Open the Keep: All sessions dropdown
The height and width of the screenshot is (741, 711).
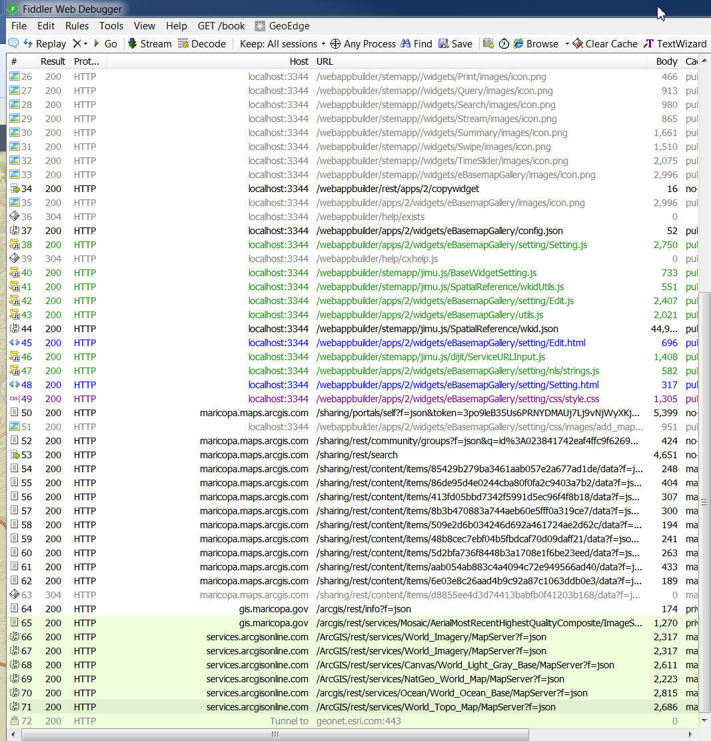click(283, 43)
